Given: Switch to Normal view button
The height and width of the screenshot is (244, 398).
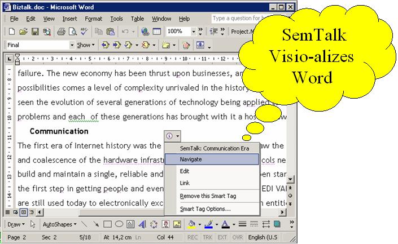Looking at the screenshot, I should [7, 212].
